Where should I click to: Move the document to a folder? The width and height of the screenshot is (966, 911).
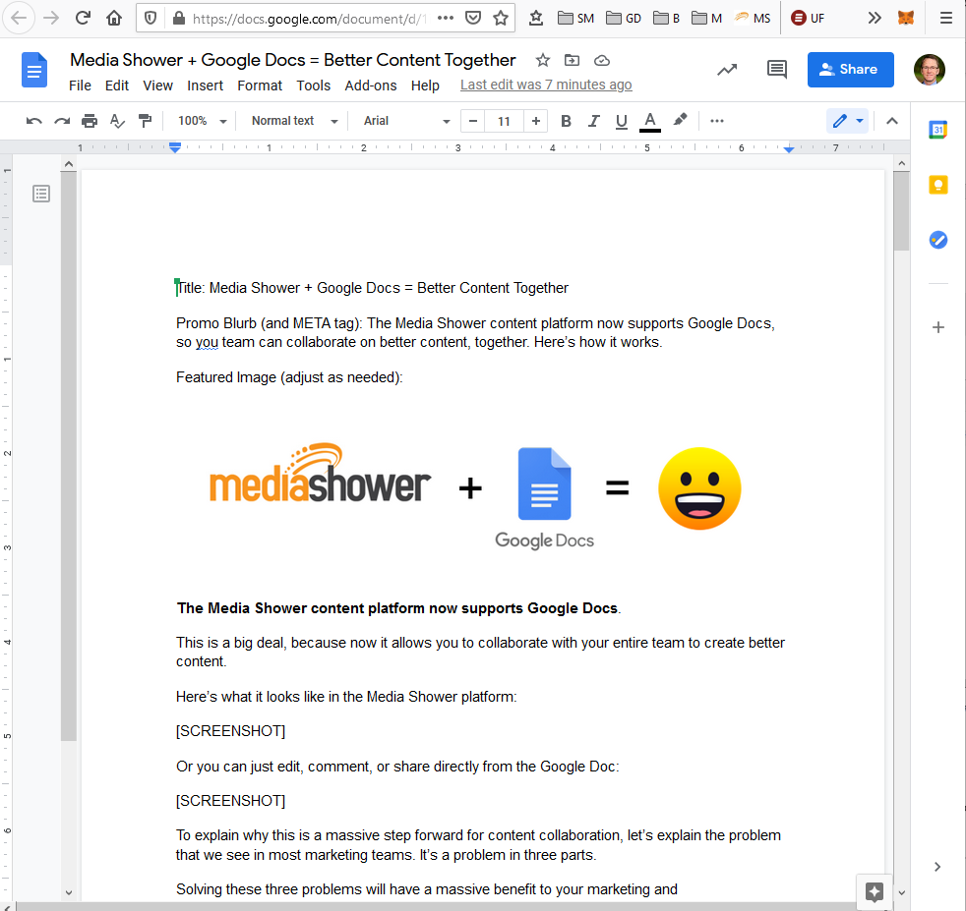(572, 60)
